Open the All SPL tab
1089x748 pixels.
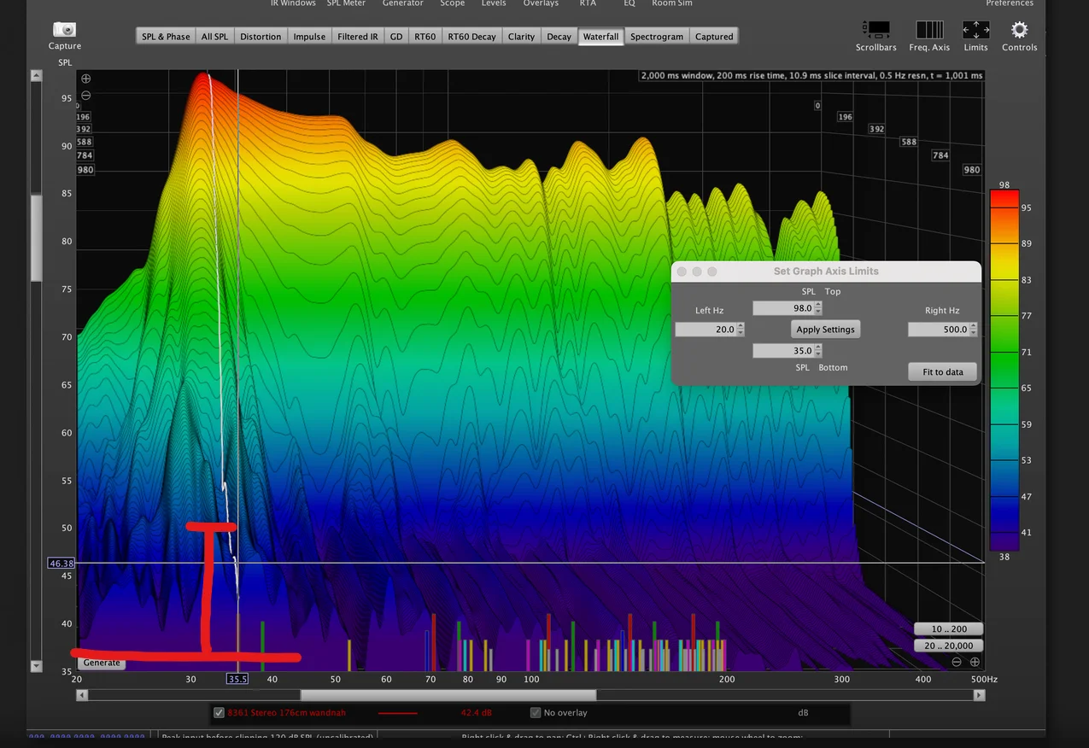(x=214, y=37)
